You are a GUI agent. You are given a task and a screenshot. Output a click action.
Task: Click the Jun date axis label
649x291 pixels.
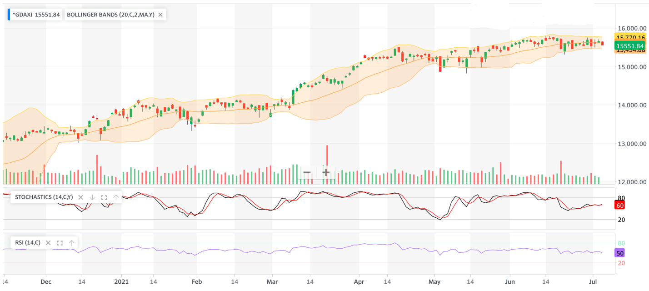click(510, 282)
